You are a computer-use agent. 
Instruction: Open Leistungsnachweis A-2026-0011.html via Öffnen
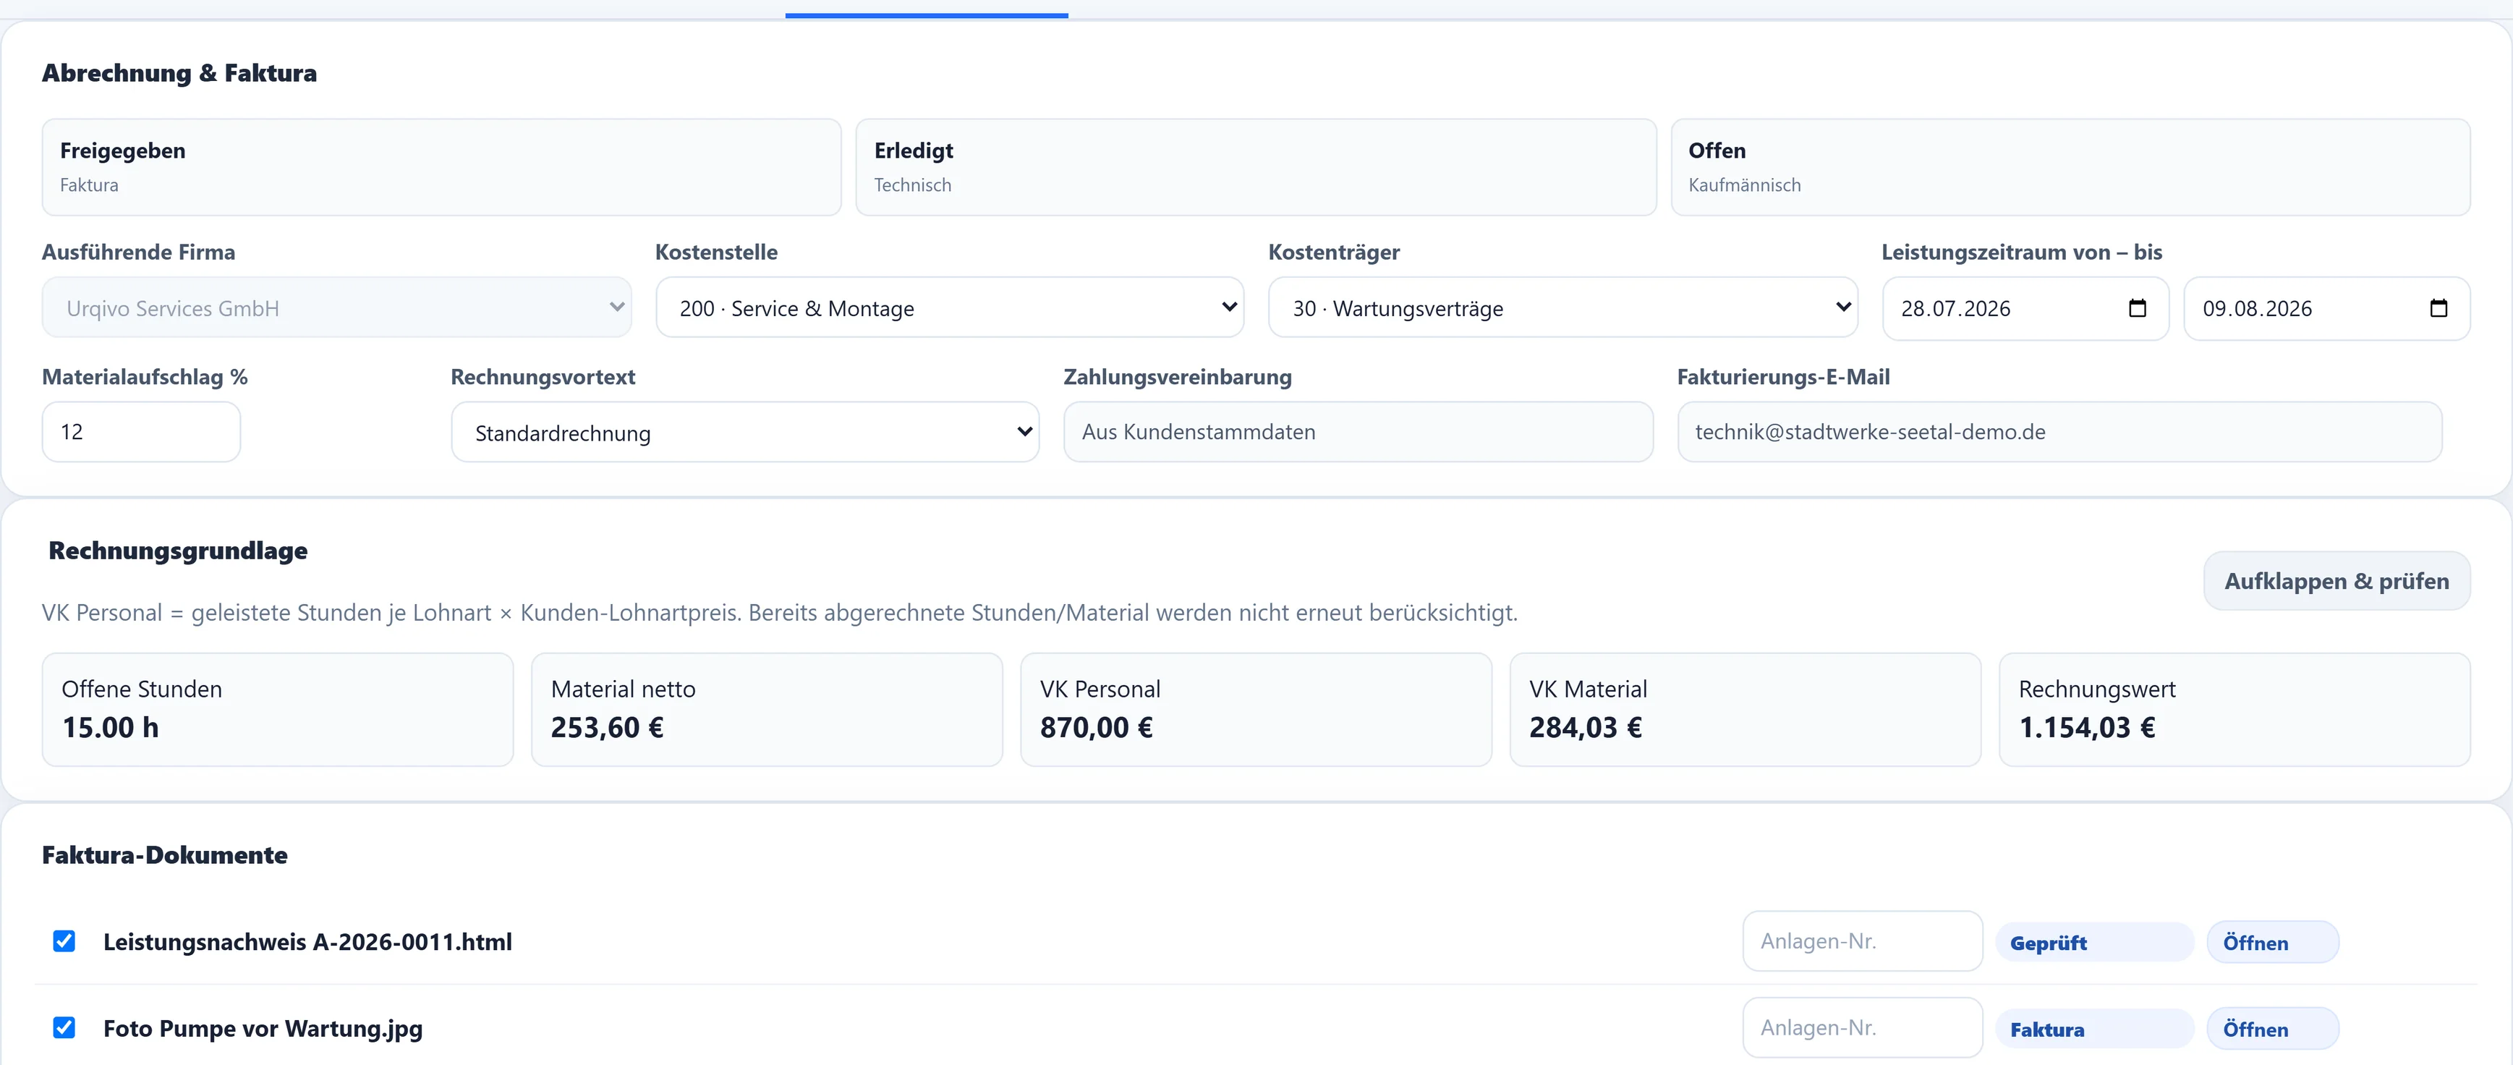pos(2273,942)
